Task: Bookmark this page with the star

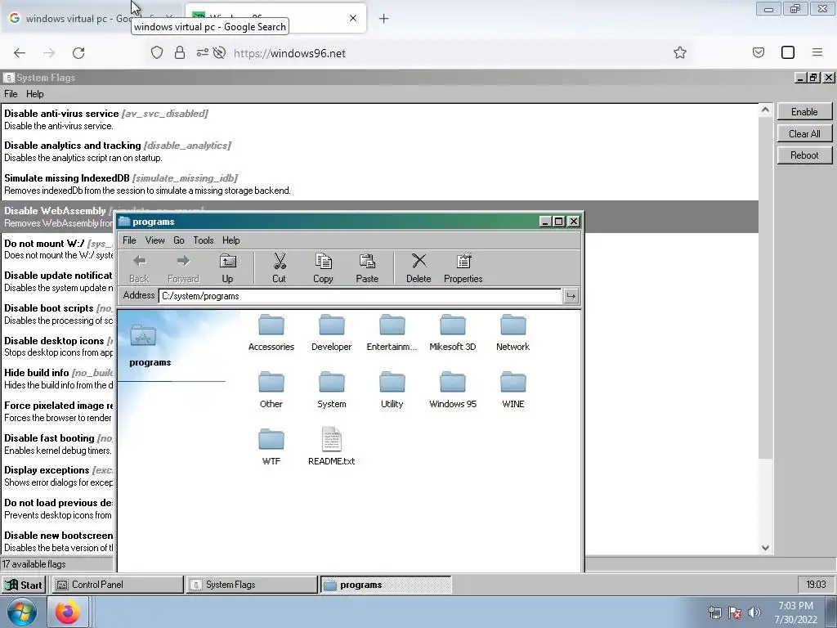Action: click(x=679, y=53)
